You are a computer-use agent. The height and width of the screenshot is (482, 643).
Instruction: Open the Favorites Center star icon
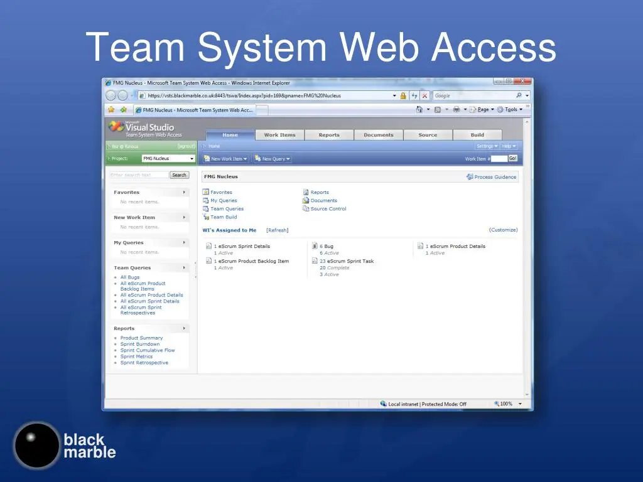click(111, 110)
